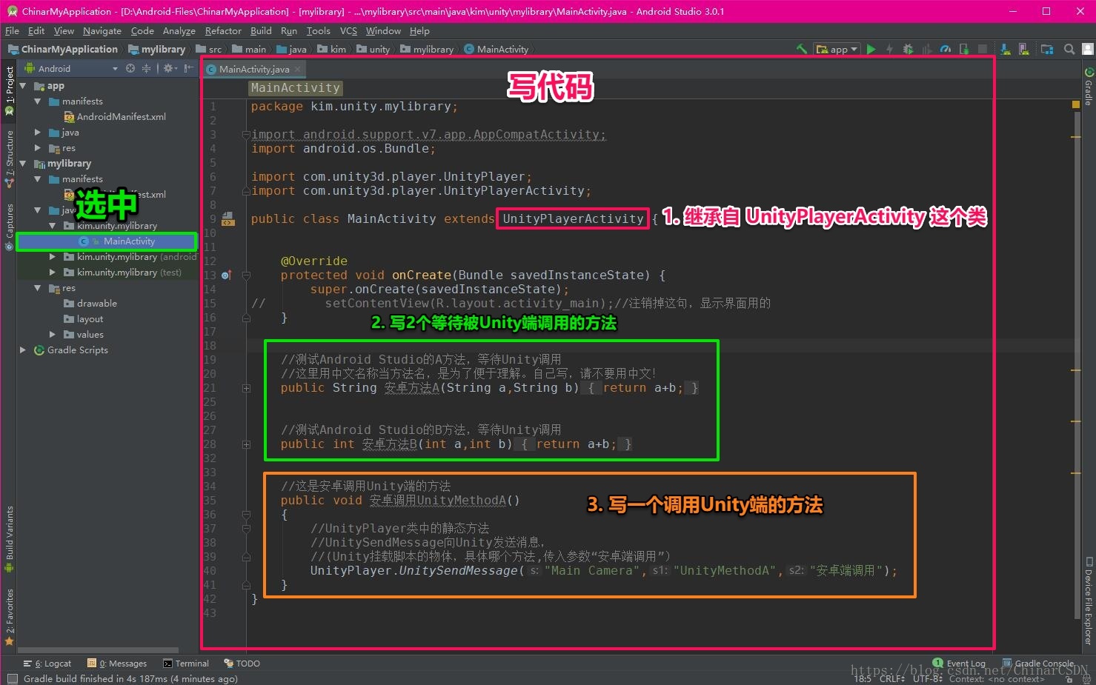This screenshot has height=685, width=1096.
Task: Open the Build menu
Action: (261, 31)
